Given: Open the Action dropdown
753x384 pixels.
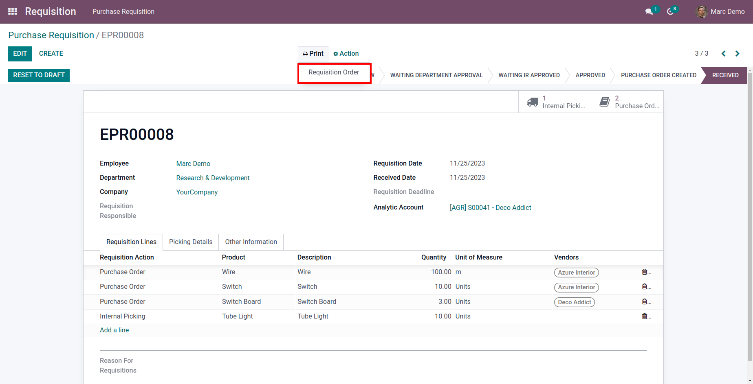Looking at the screenshot, I should point(346,54).
